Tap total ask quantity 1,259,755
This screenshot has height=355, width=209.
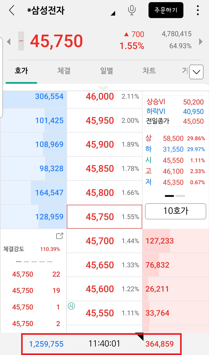46,344
